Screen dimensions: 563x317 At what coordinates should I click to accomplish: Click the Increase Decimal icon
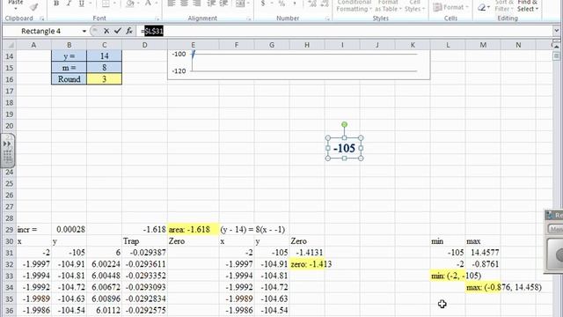(x=312, y=4)
